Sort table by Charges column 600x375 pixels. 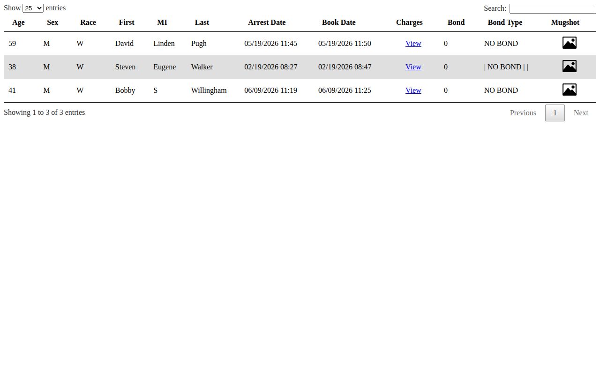click(x=409, y=22)
